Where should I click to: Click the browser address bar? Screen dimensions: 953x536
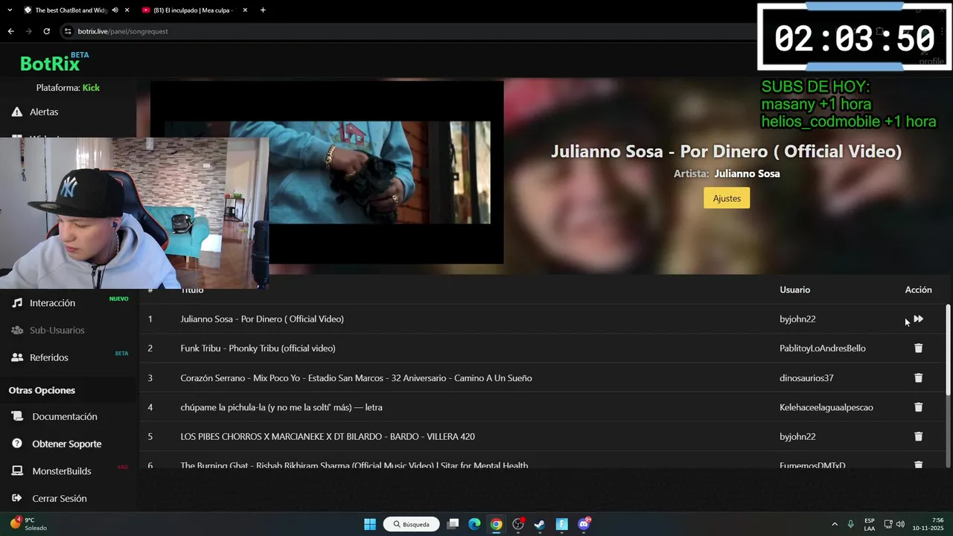[x=409, y=31]
